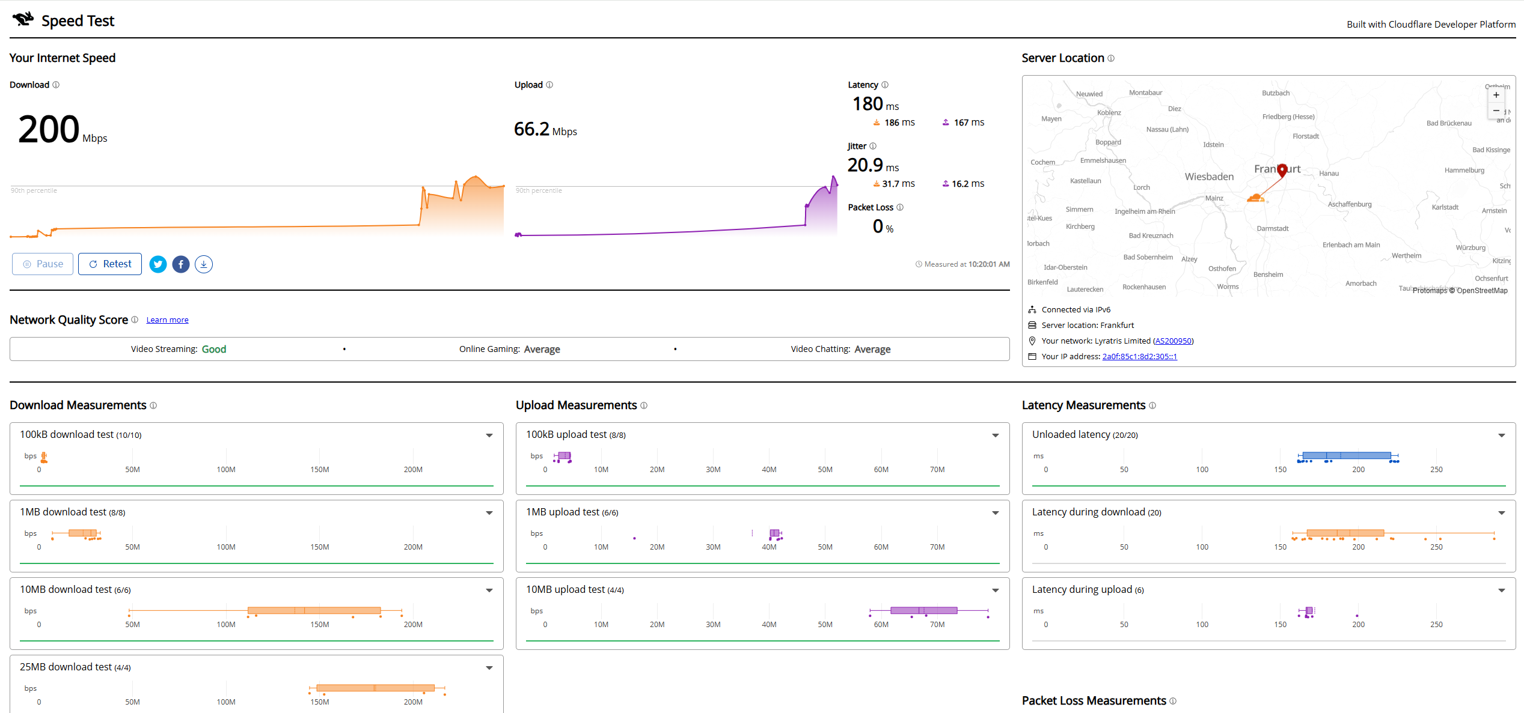Click the Frankfurt server map pin
Screen dimensions: 1524x713
coord(1282,170)
